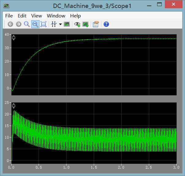Toggle the cursors icon
This screenshot has width=185, height=176.
[x=54, y=24]
